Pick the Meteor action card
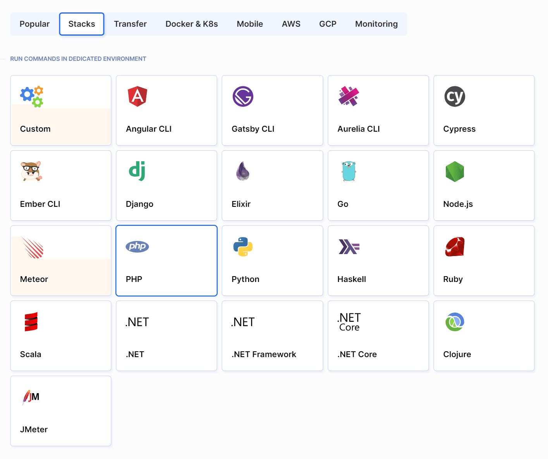Image resolution: width=548 pixels, height=459 pixels. pos(61,261)
